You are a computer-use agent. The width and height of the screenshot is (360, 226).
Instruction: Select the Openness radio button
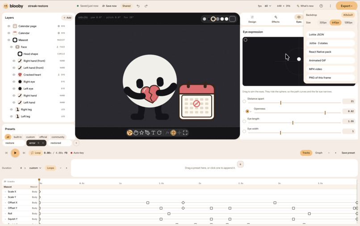point(247,111)
